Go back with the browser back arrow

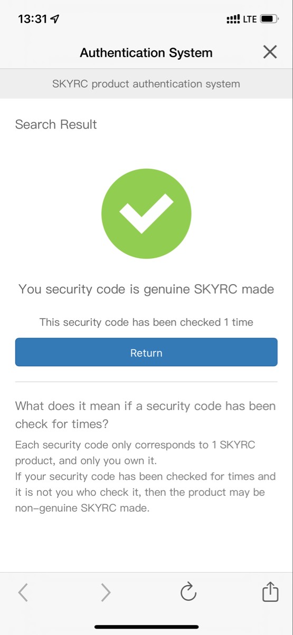pyautogui.click(x=23, y=593)
